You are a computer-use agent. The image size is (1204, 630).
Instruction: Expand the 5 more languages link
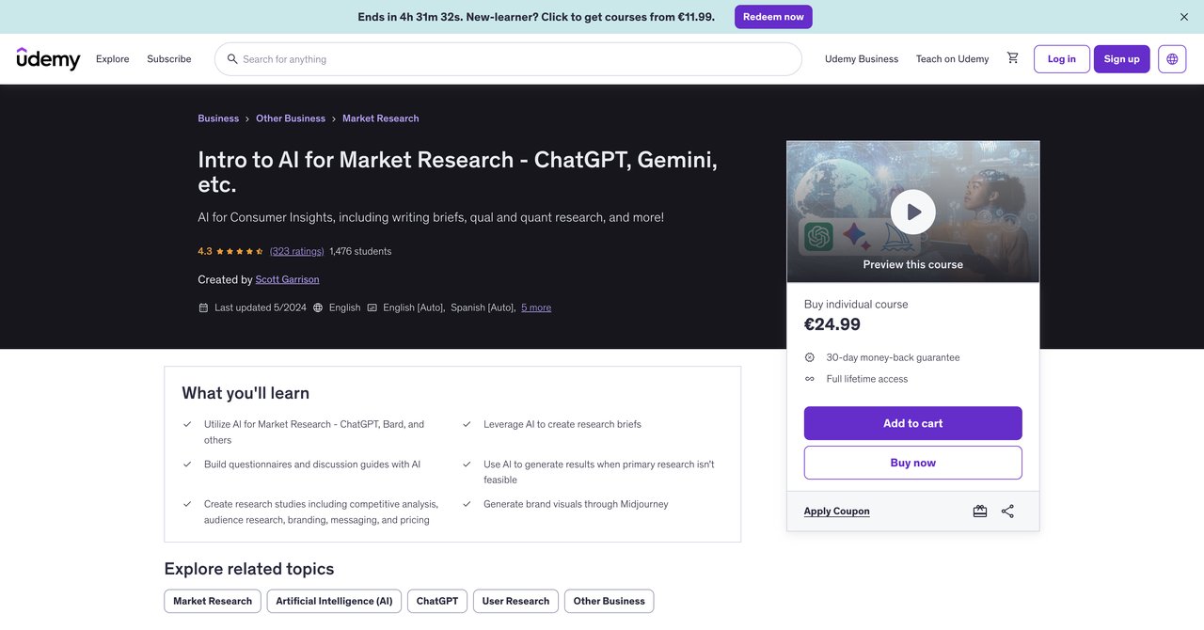(x=536, y=307)
